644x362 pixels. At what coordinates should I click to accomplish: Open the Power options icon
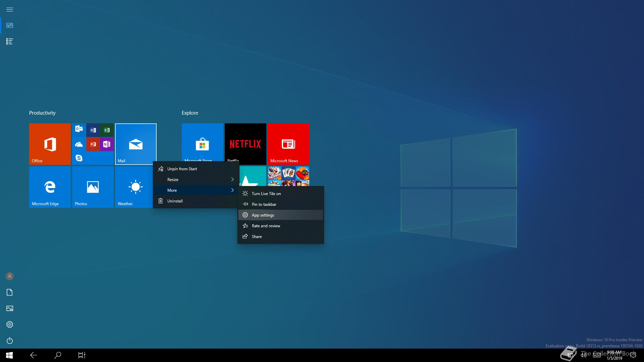pos(10,341)
